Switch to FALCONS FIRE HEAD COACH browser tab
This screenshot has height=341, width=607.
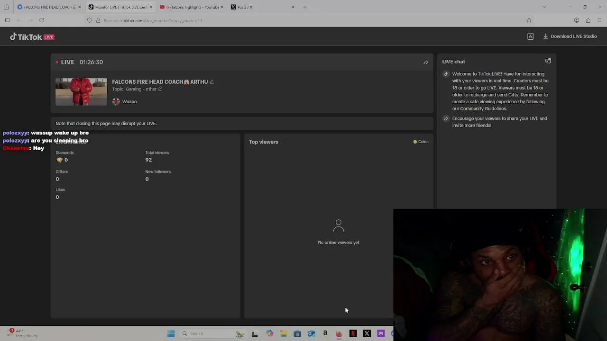coord(49,7)
